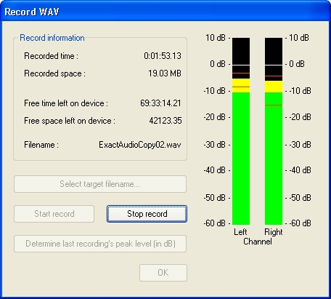Click the -60 dB mark on right scale
Image resolution: width=331 pixels, height=299 pixels.
click(x=300, y=223)
